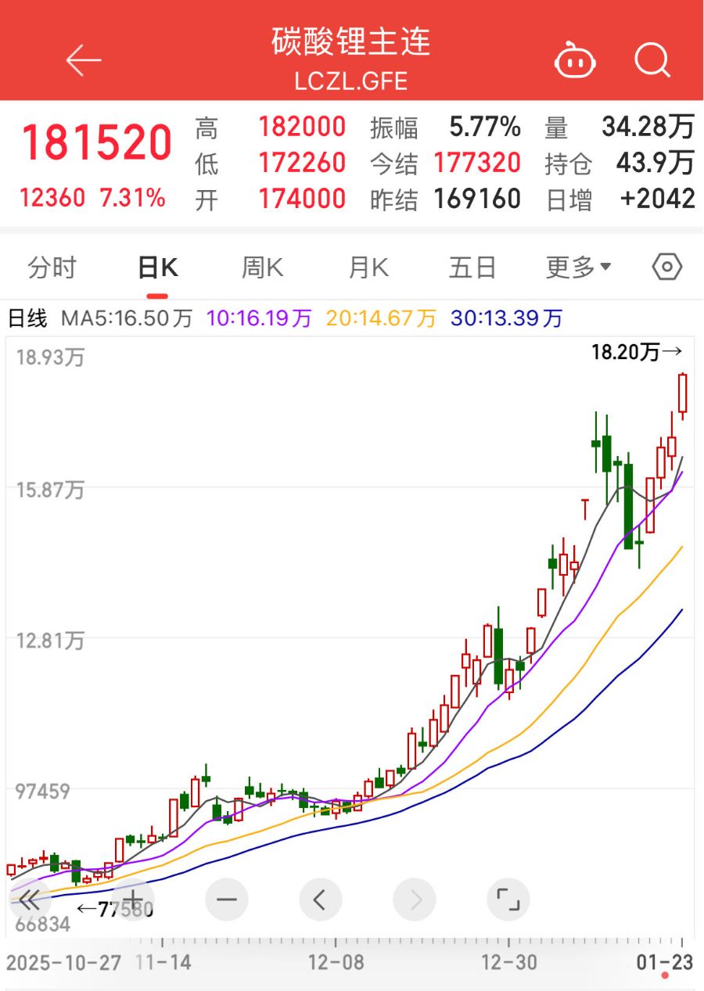Image resolution: width=704 pixels, height=991 pixels.
Task: Open the 五日 five-day view
Action: pyautogui.click(x=472, y=267)
